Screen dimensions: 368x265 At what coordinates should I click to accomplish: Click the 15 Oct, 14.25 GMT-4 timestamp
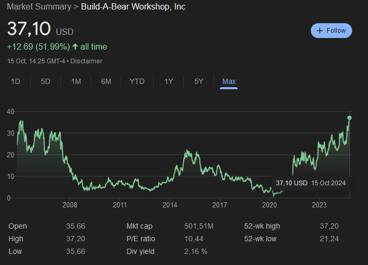tap(36, 61)
